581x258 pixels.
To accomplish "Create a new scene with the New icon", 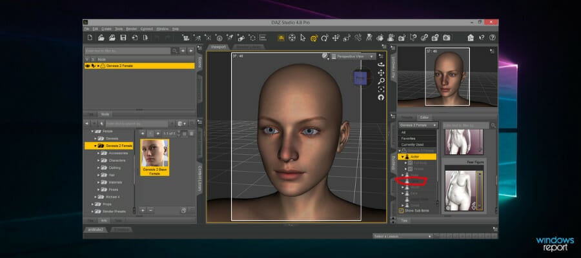I will (x=90, y=37).
